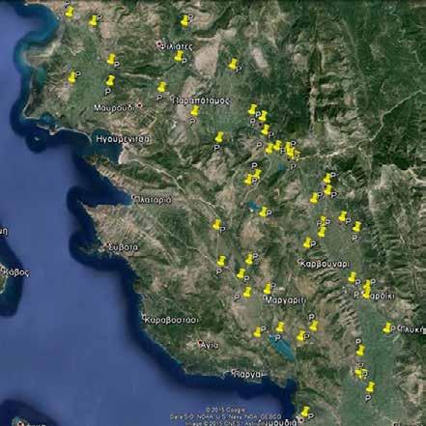This screenshot has width=426, height=426.
Task: Click the Καραβοστάσι place label
Action: click(172, 320)
